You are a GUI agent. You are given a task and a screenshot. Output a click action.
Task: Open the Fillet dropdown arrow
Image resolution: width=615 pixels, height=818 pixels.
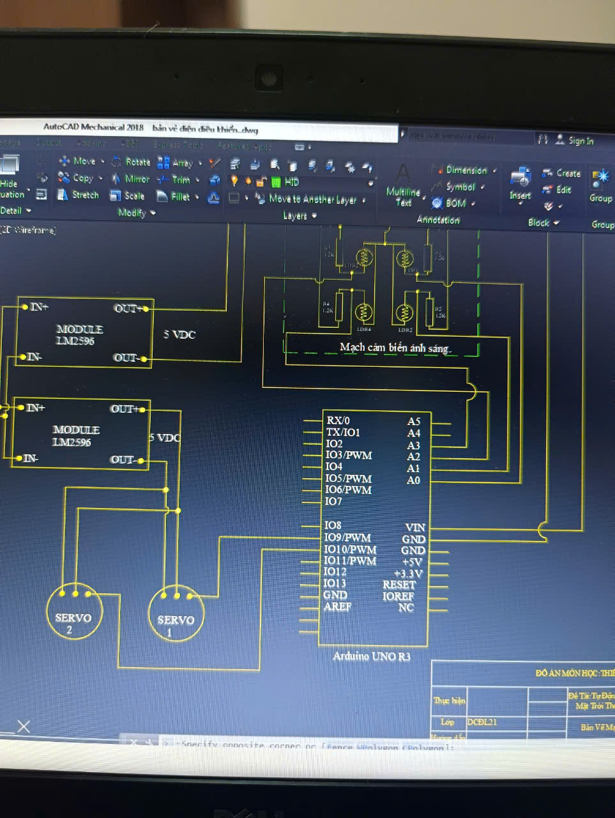click(197, 197)
